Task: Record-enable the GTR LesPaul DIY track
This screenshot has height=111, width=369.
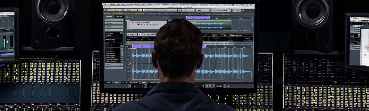Action: (138, 24)
